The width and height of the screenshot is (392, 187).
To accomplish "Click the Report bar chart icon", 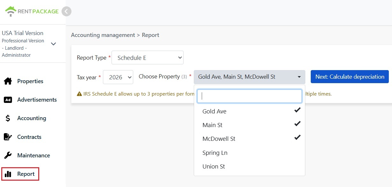I will coord(8,174).
